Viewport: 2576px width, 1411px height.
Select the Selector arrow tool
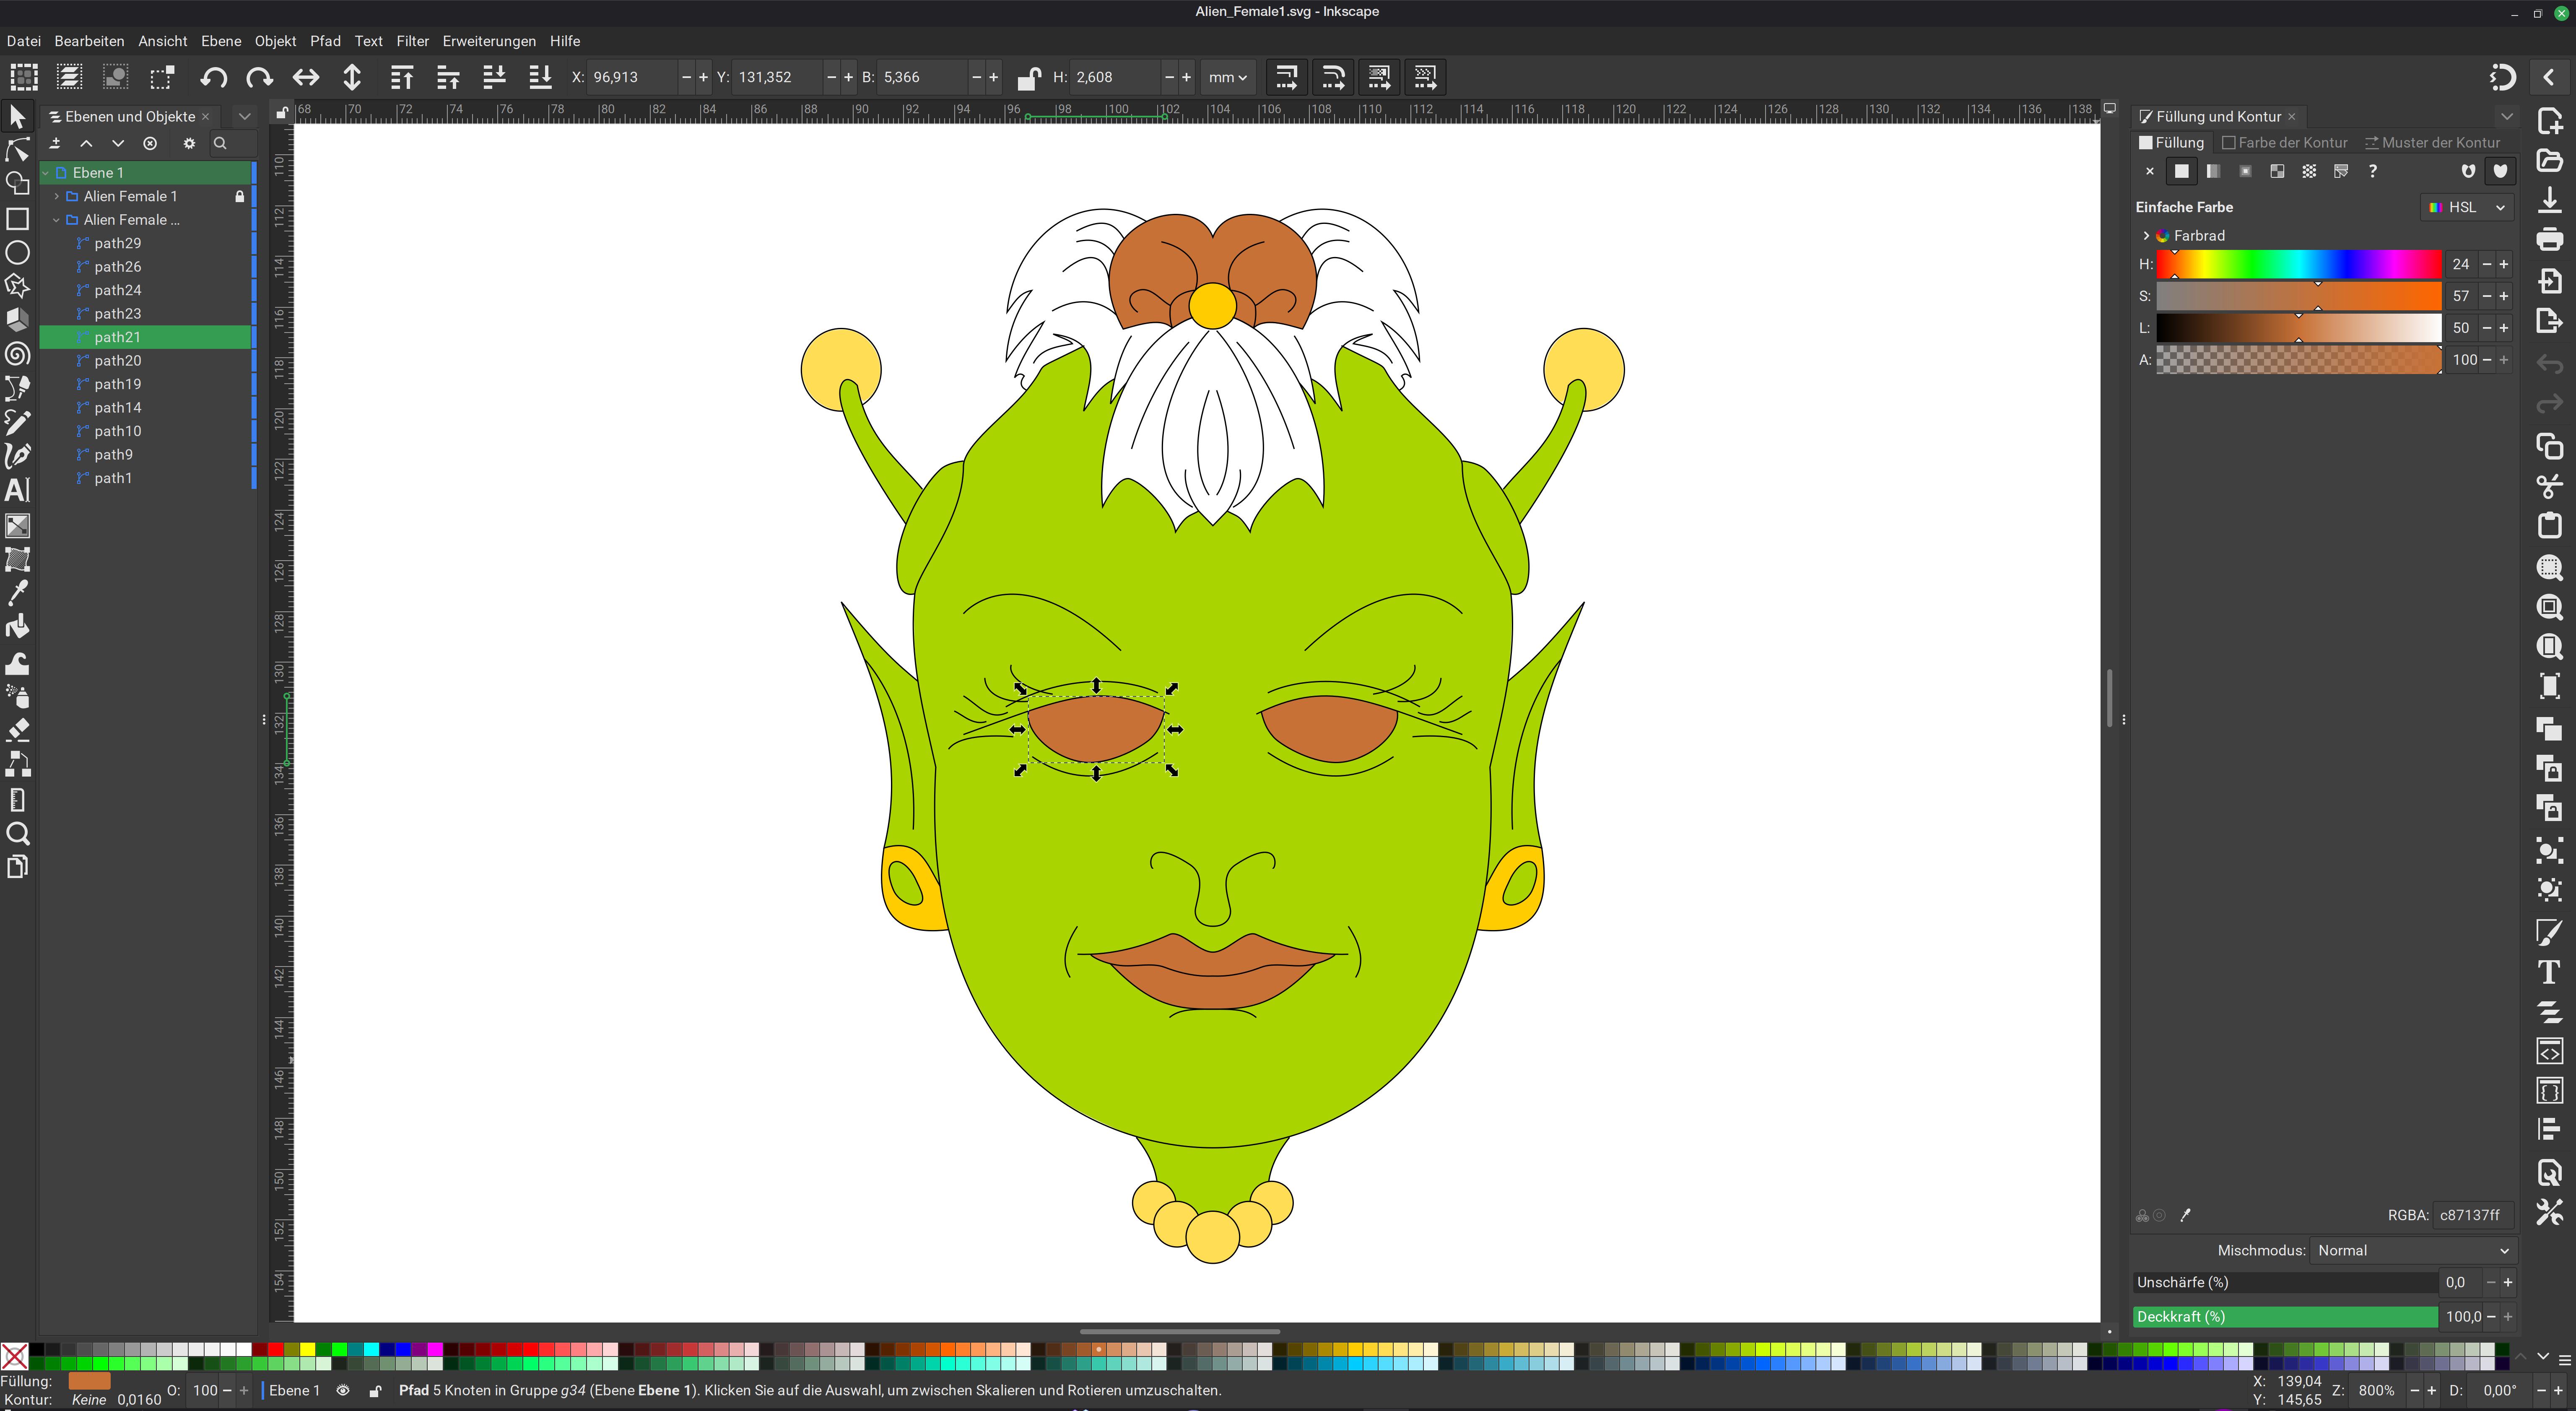pos(17,117)
